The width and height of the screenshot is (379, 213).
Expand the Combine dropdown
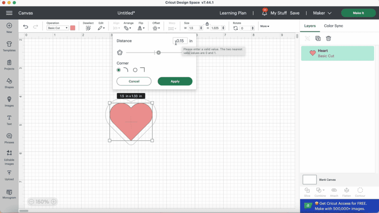(x=320, y=192)
